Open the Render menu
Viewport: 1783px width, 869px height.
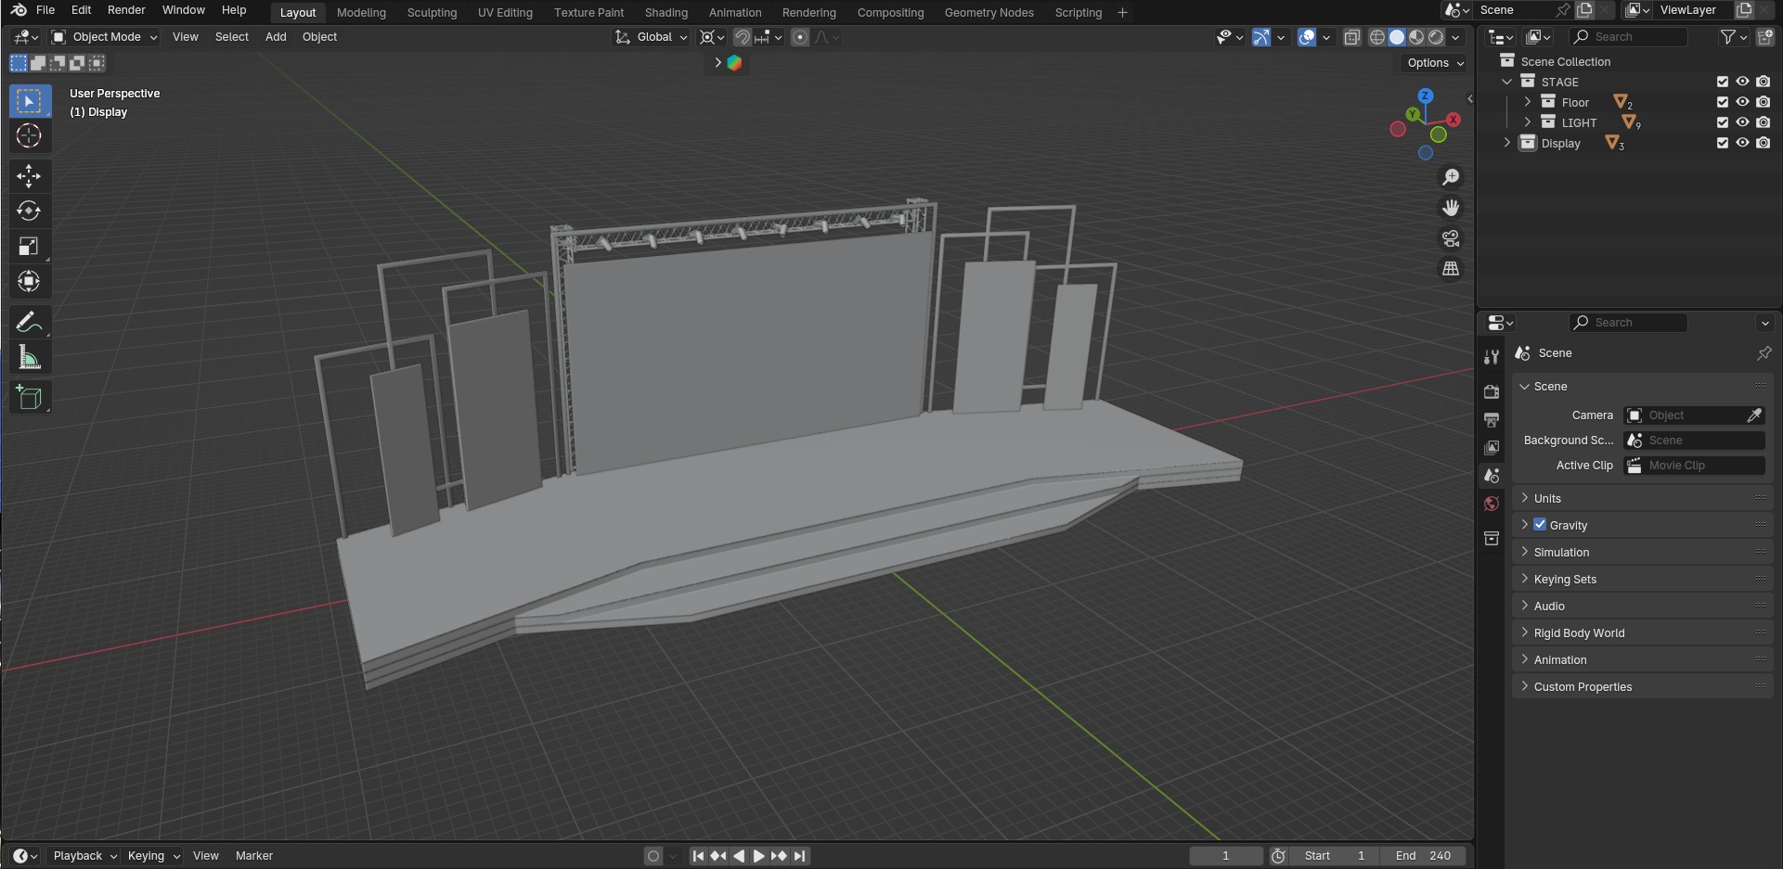(126, 10)
